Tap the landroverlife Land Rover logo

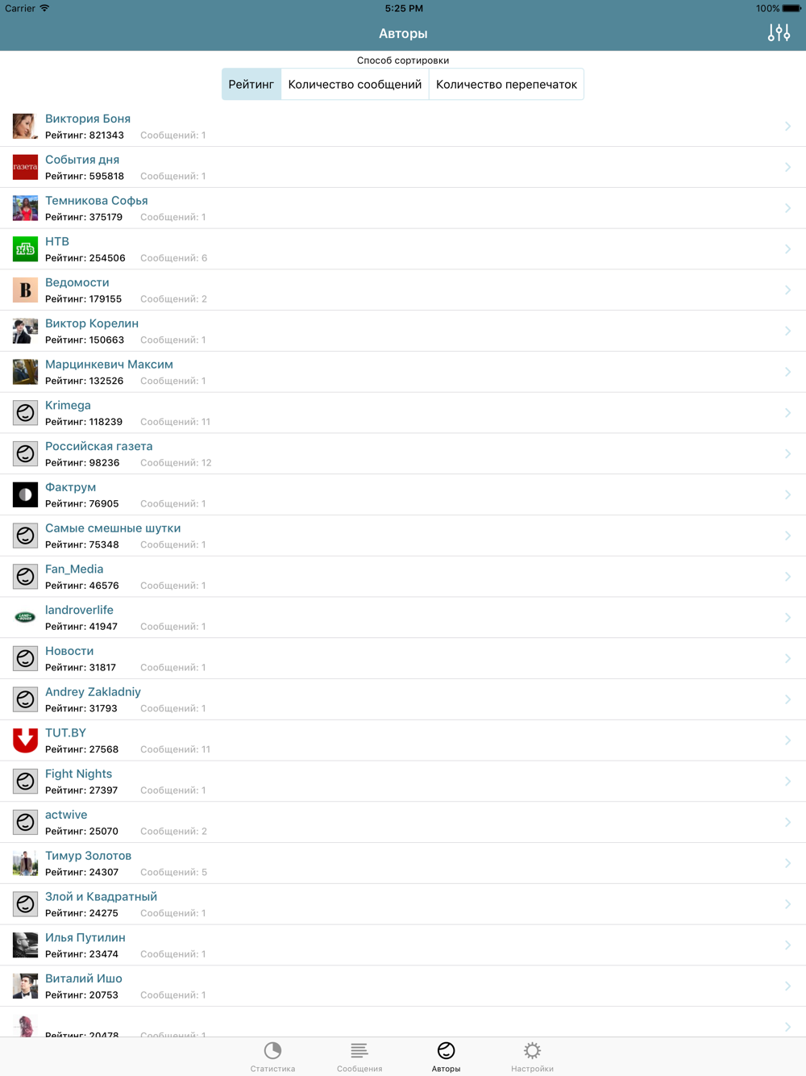click(x=25, y=617)
